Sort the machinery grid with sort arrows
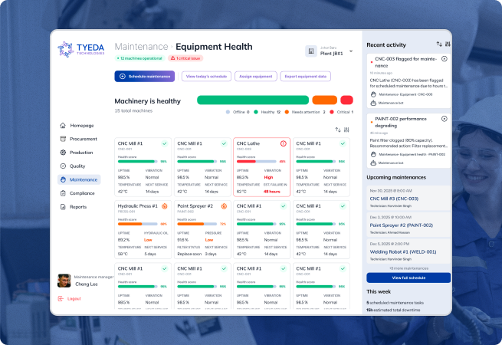The image size is (502, 345). click(x=338, y=130)
